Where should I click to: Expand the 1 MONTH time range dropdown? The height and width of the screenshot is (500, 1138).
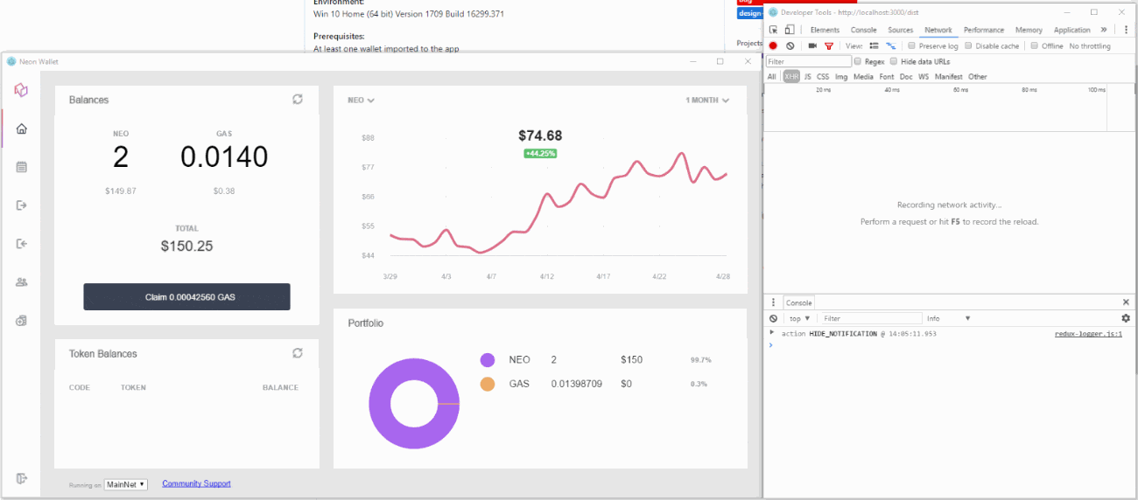pos(707,101)
